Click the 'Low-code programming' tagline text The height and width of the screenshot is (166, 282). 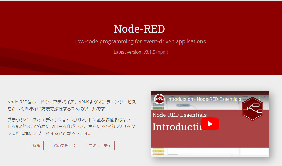pos(140,41)
